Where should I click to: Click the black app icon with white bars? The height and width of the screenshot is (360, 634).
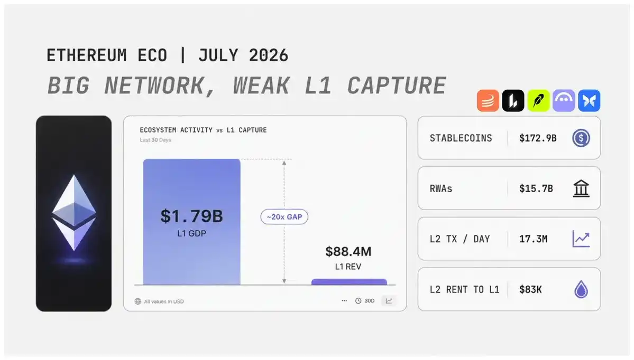tap(513, 100)
